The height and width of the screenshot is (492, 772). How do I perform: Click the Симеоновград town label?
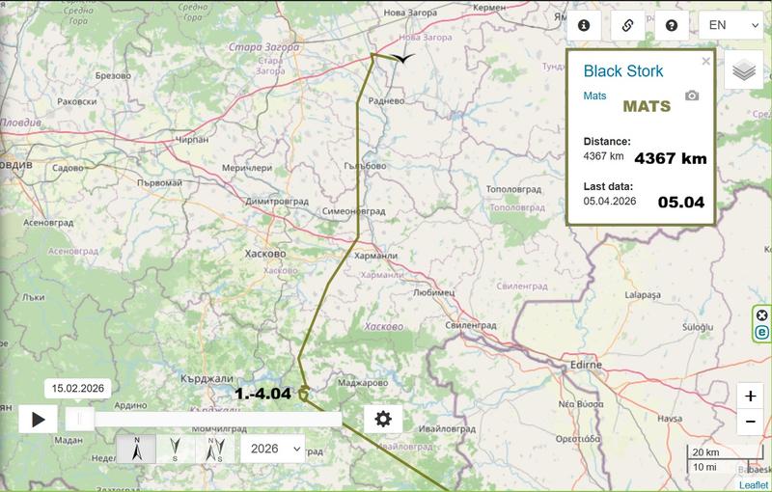point(353,211)
